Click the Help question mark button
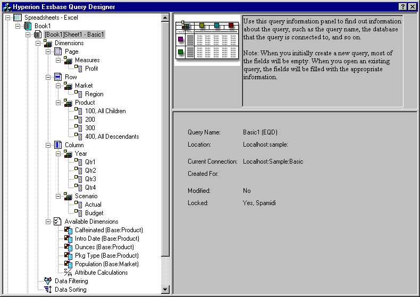The height and width of the screenshot is (297, 420). 402,6
